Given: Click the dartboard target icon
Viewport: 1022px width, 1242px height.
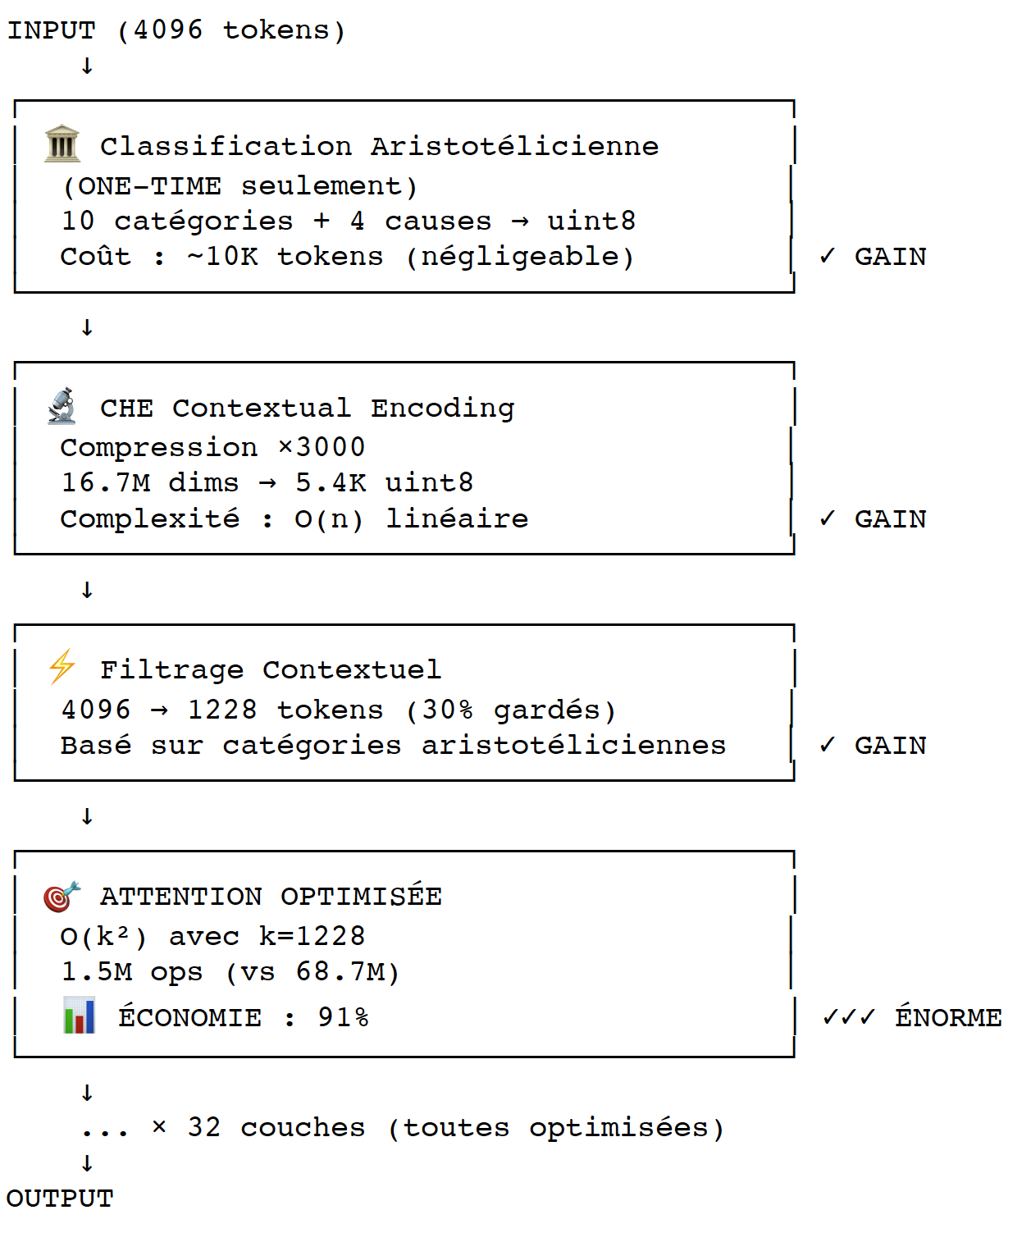Looking at the screenshot, I should click(62, 896).
